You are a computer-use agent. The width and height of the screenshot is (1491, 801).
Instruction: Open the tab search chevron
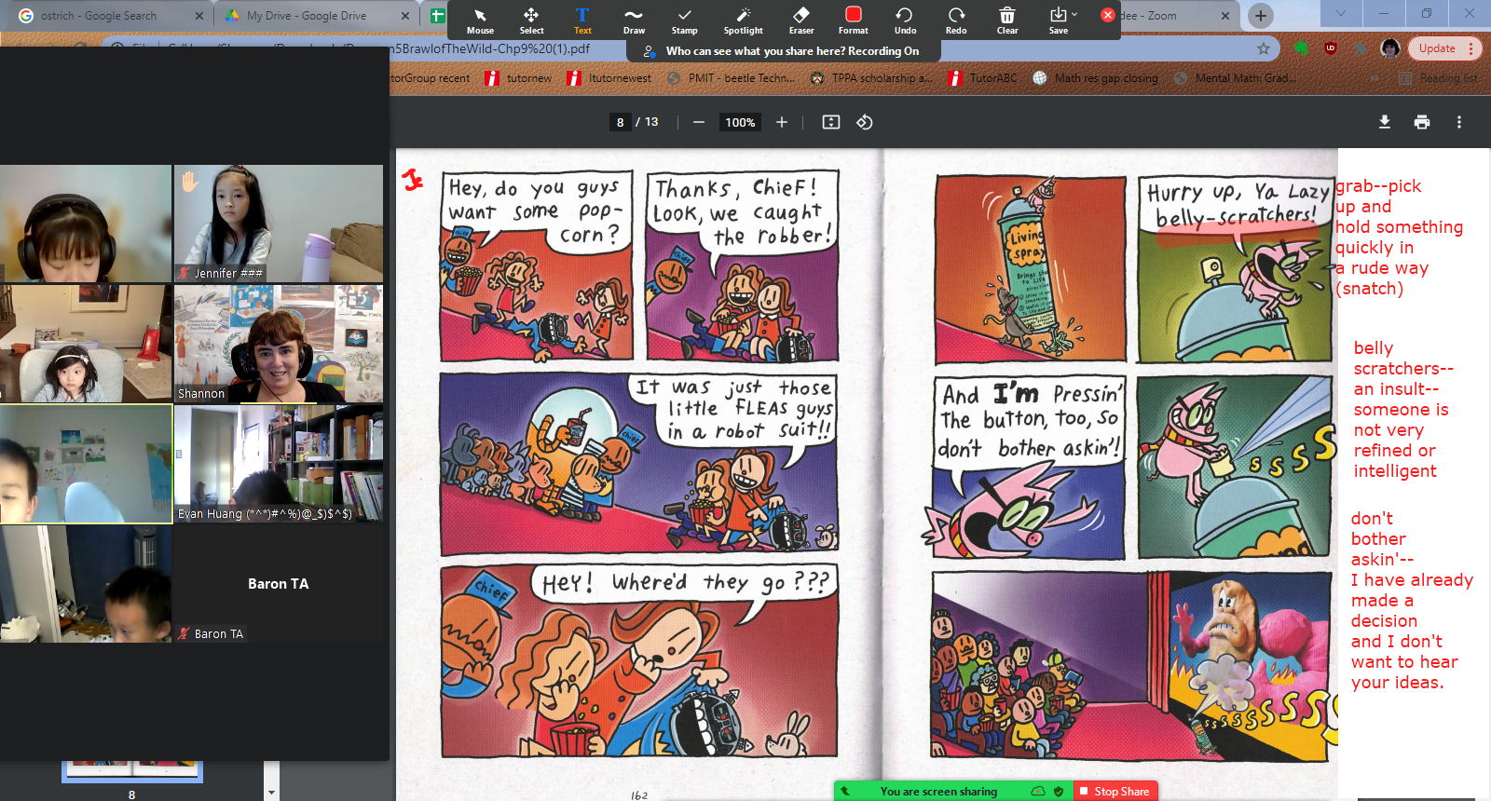[1340, 13]
